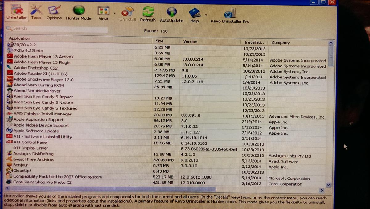The width and height of the screenshot is (370, 209).
Task: Select Ahead NeroMediaPlayer icon
Action: 10,91
